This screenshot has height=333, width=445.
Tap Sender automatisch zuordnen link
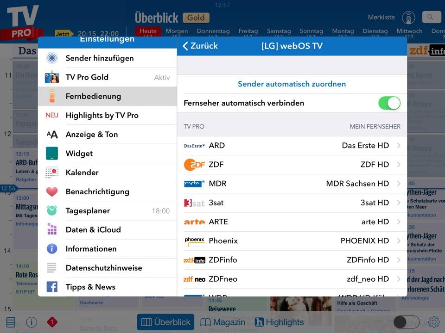tap(292, 84)
